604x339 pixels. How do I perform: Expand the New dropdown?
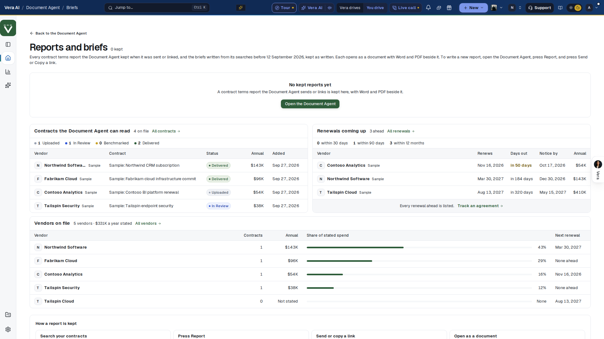coord(473,8)
